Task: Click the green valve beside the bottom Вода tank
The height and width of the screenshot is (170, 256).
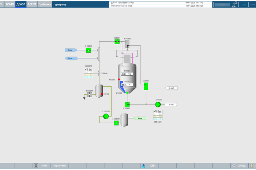Action: click(x=116, y=123)
